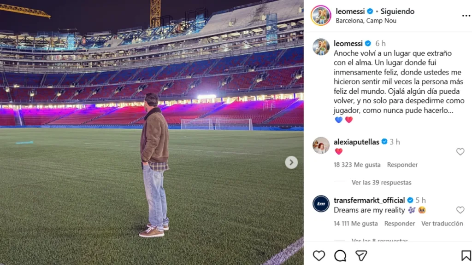Expand the replies under the transfermarkt comment

[x=379, y=240]
